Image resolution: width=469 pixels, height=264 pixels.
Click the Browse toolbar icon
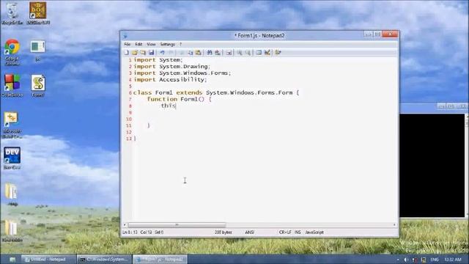(x=143, y=53)
